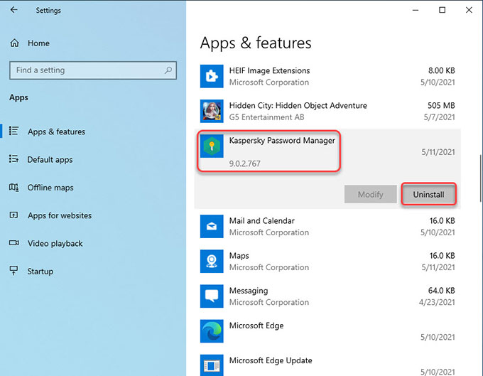Click the 5/7/2021 install date
This screenshot has width=483, height=376.
(439, 117)
